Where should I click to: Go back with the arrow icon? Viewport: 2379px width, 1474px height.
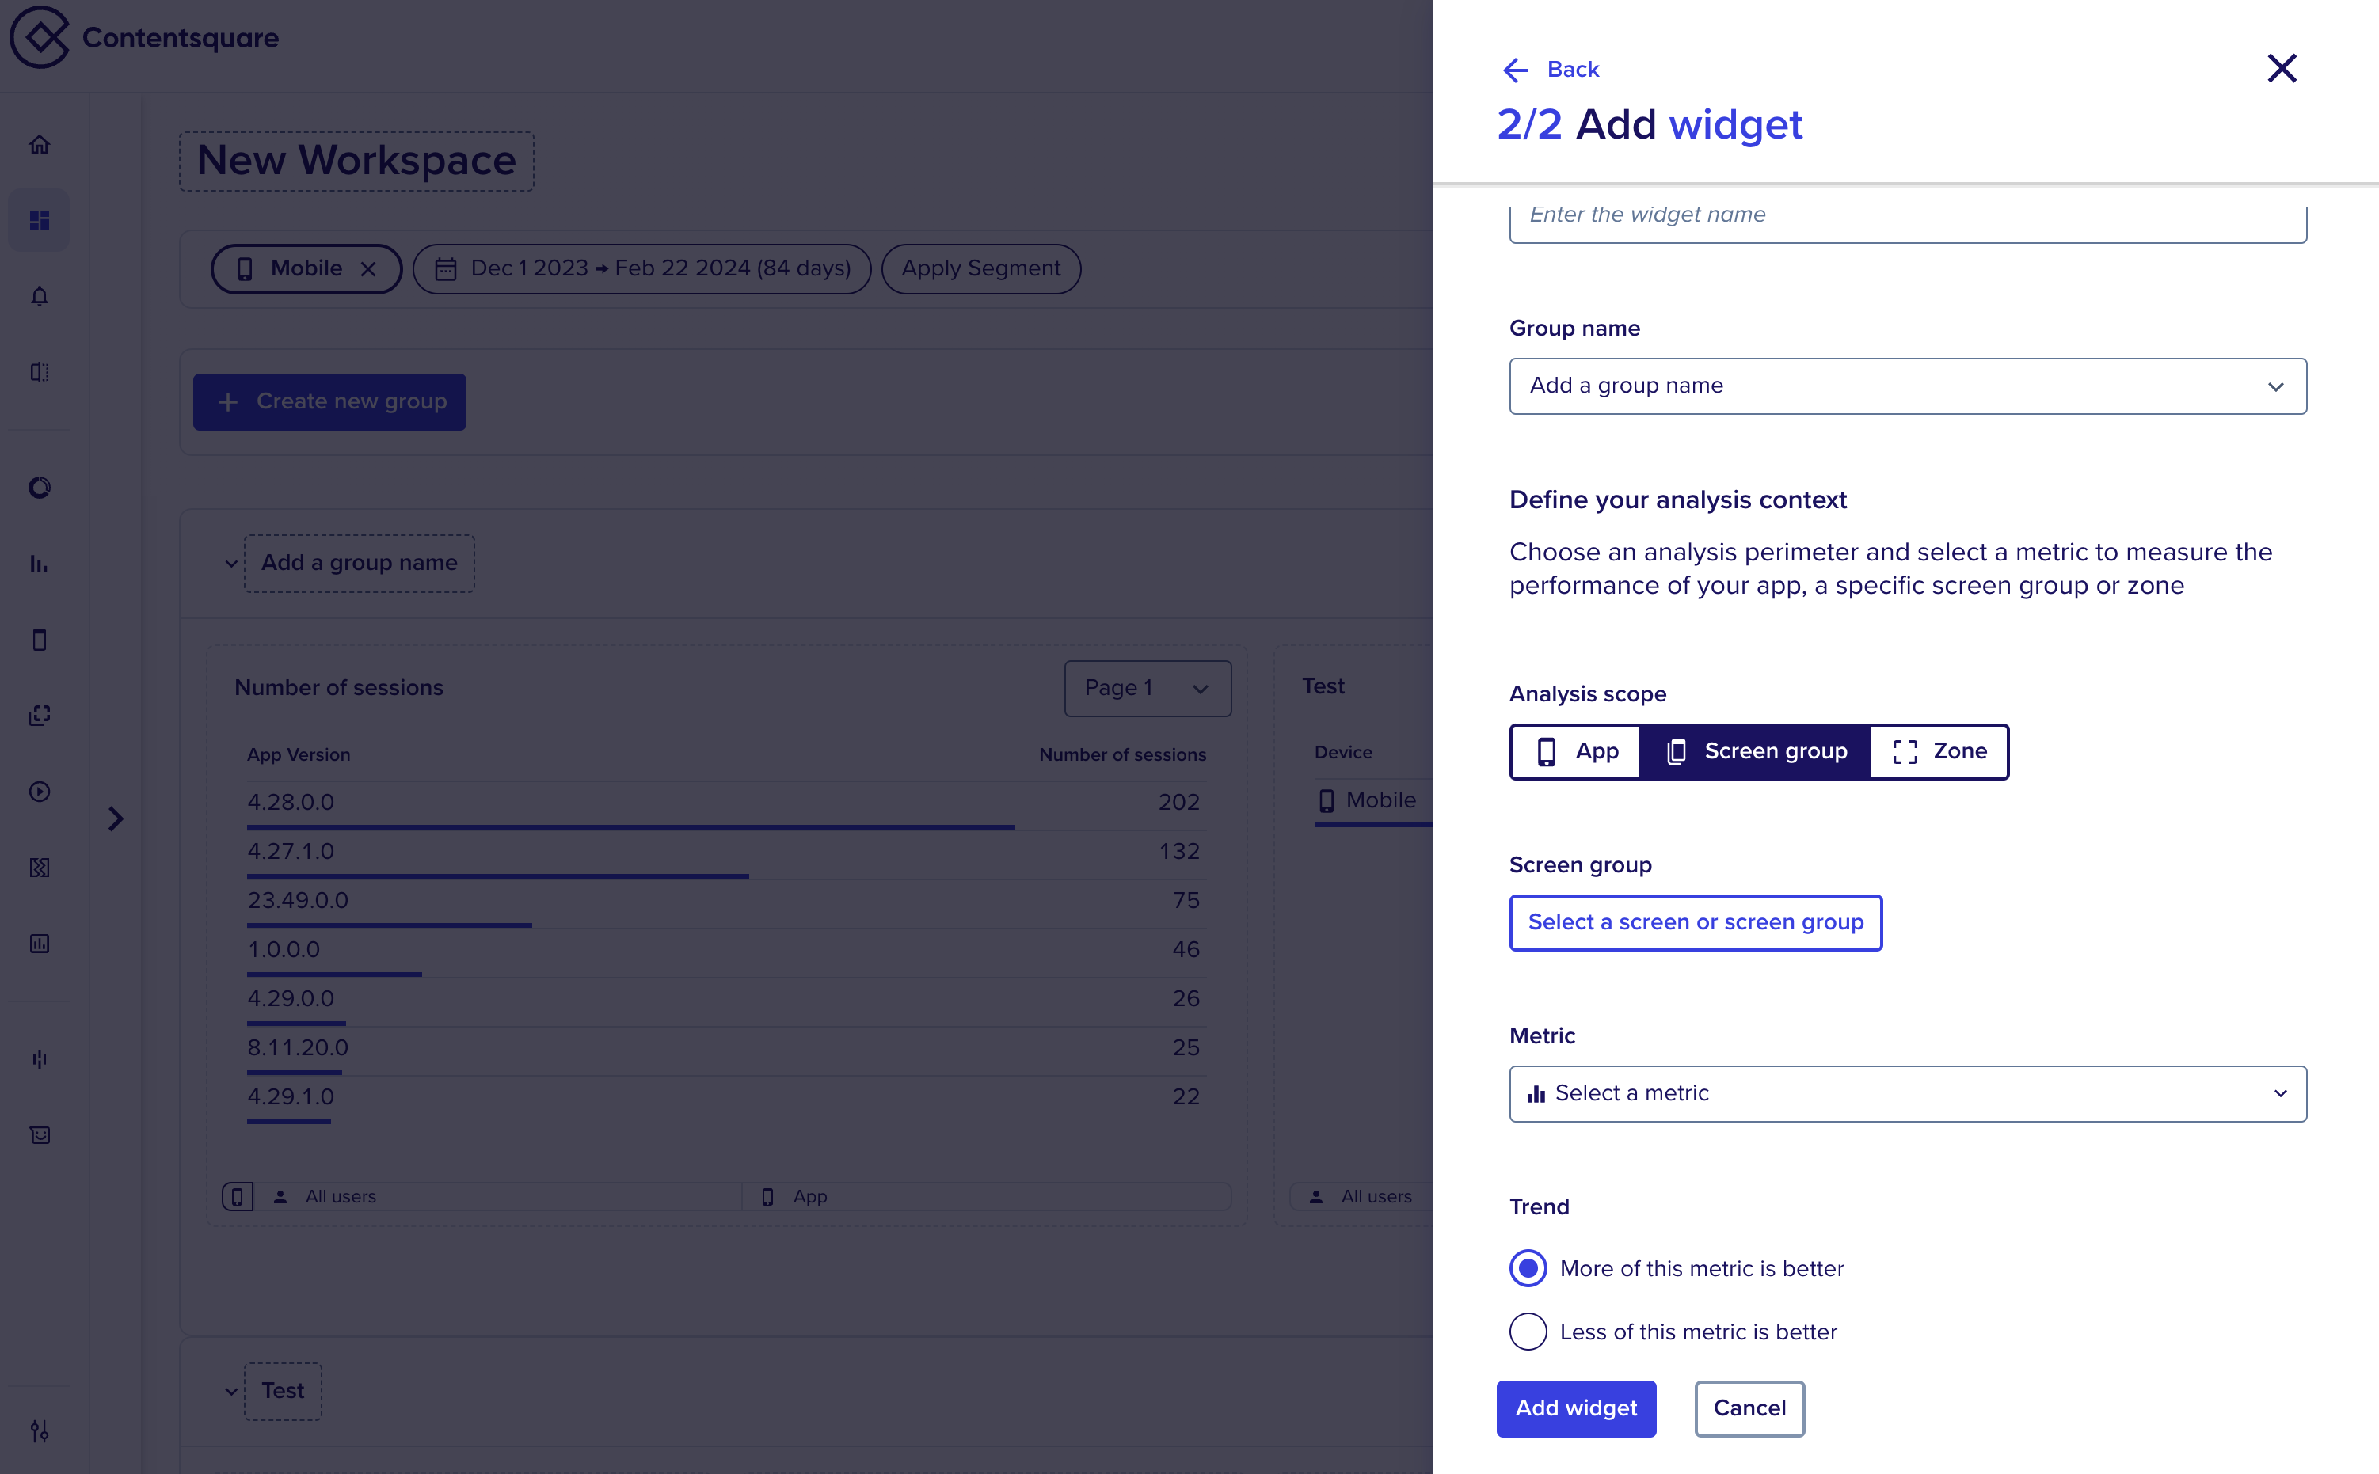click(1515, 69)
